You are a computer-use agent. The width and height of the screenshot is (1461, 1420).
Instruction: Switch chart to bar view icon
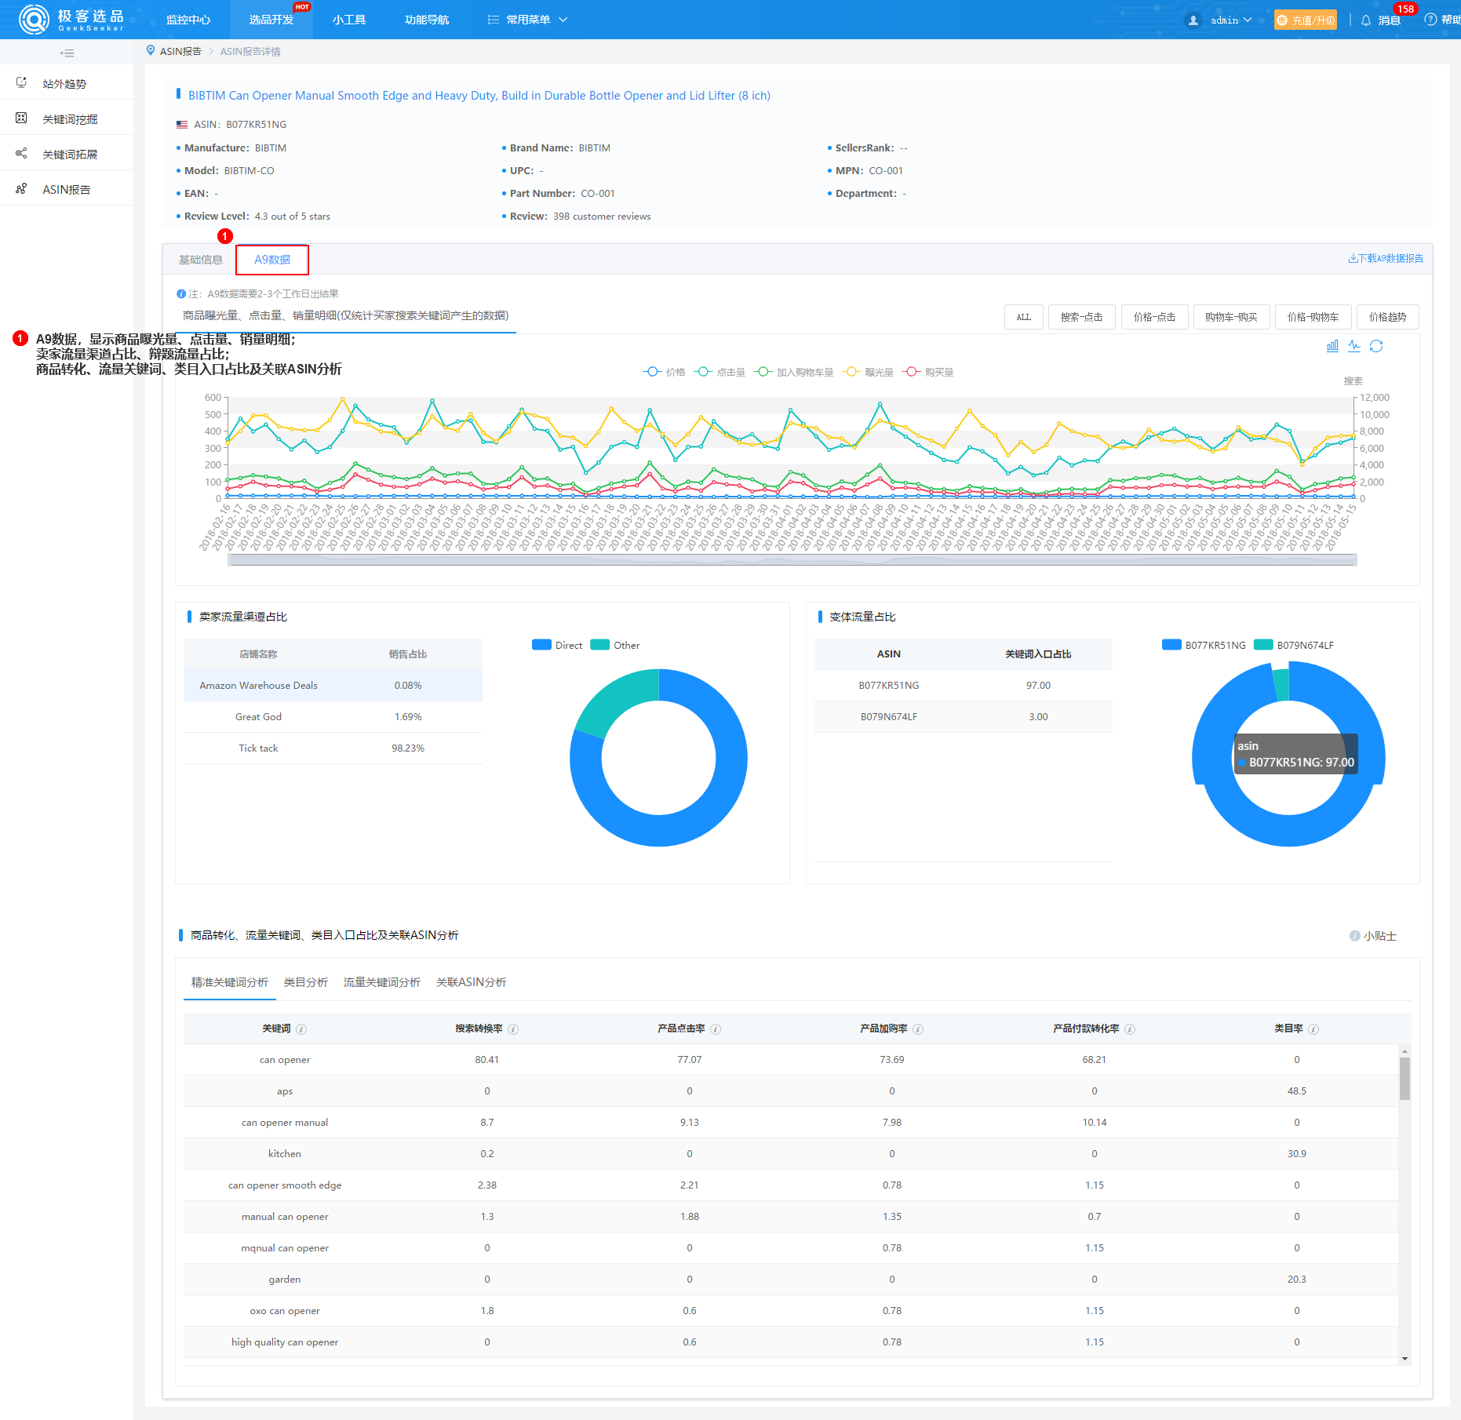pos(1332,346)
